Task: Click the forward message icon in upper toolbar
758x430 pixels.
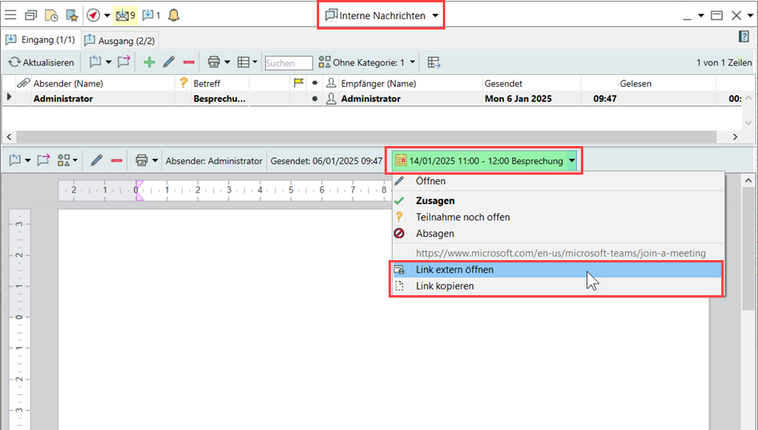Action: click(x=124, y=62)
